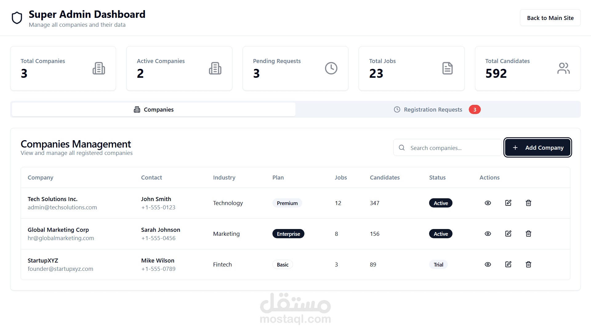Delete the StartupXYZ company row
Image resolution: width=591 pixels, height=332 pixels.
point(529,264)
